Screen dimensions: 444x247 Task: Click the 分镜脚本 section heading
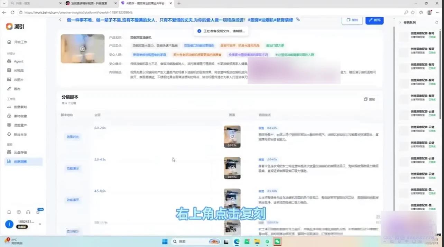[70, 97]
